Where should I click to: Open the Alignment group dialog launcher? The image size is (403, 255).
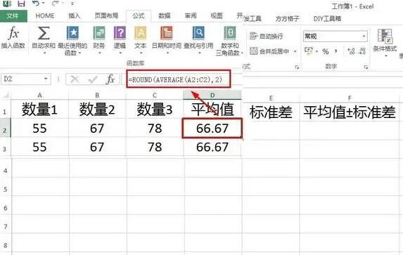pyautogui.click(x=297, y=67)
